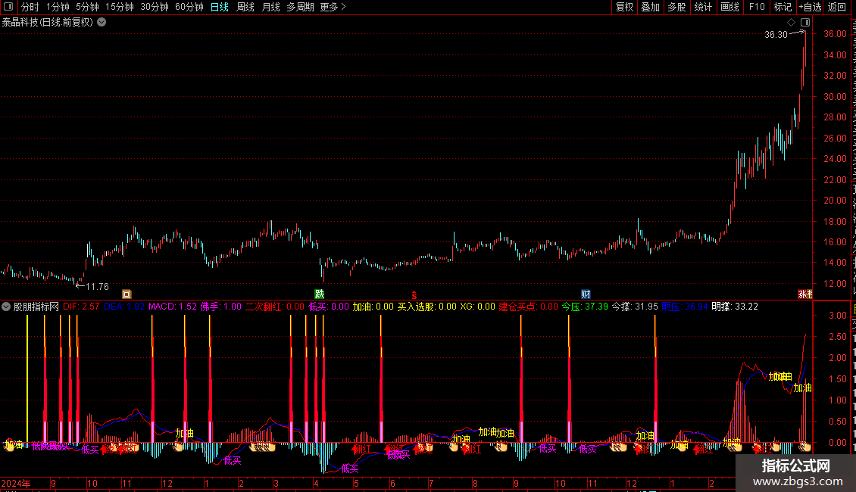The height and width of the screenshot is (492, 856).
Task: Activate the 画线 drawing tools
Action: tap(729, 7)
